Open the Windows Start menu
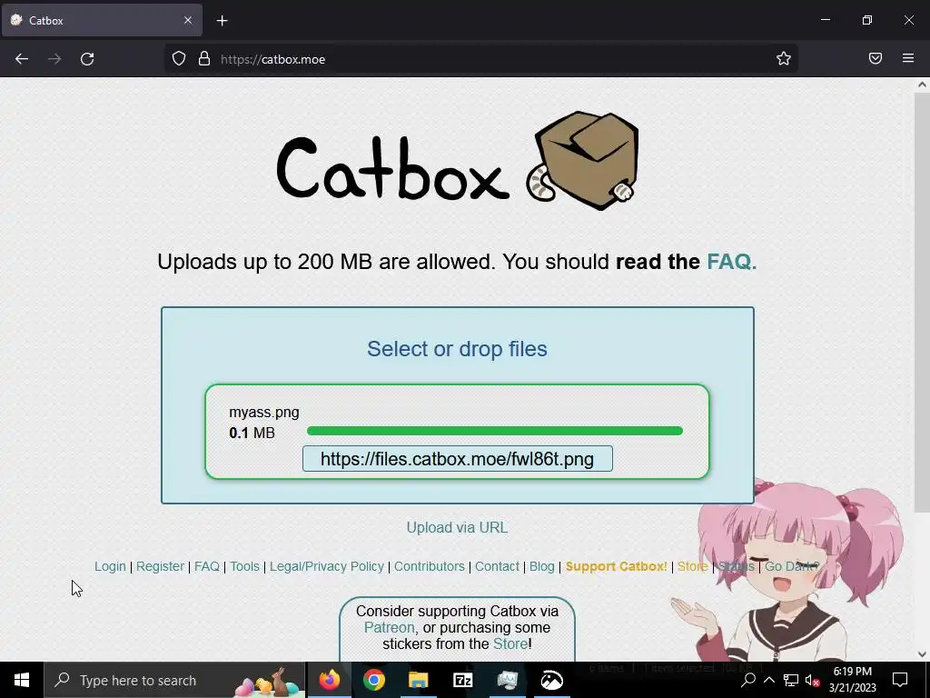 pyautogui.click(x=22, y=680)
